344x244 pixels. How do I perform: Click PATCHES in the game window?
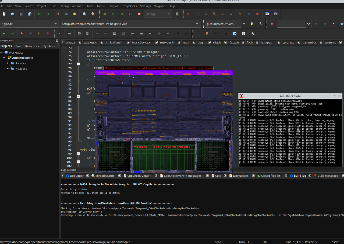tap(184, 147)
